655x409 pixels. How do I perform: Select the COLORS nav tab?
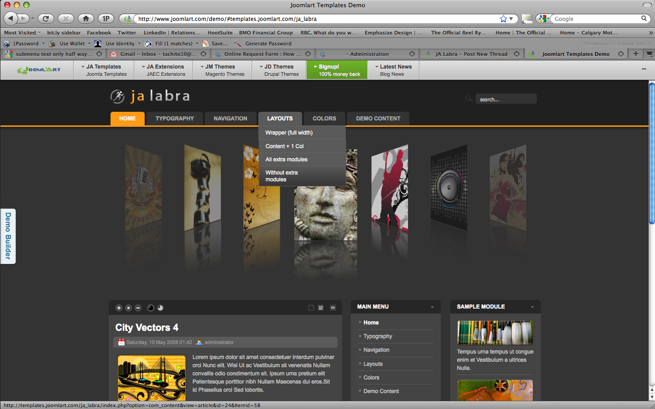[324, 119]
